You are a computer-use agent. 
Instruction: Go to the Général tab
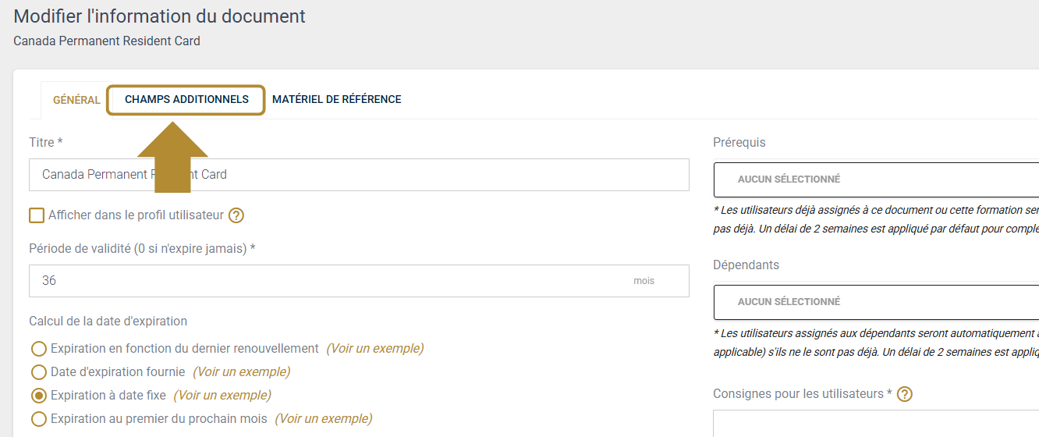[76, 100]
